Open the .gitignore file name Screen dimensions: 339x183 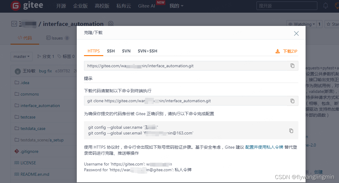(30, 151)
